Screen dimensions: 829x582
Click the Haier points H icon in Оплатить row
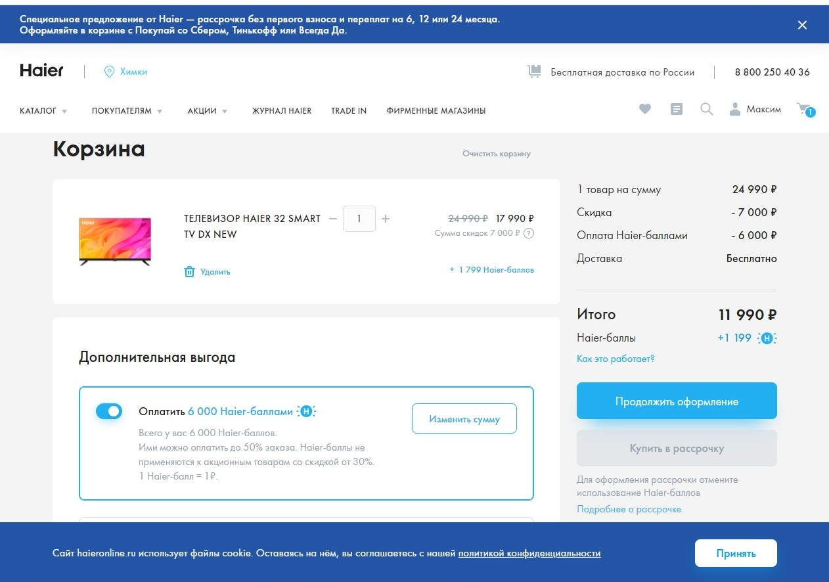pyautogui.click(x=306, y=412)
